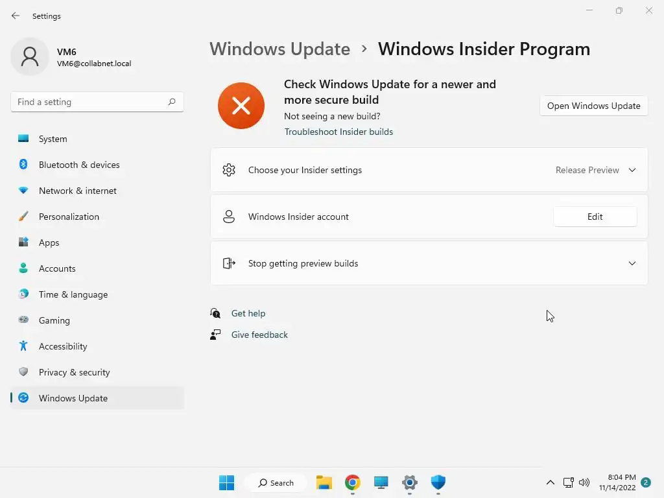
Task: Open Windows Security shield on taskbar
Action: 438,482
